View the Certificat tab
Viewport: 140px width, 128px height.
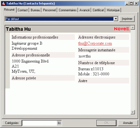[98, 10]
